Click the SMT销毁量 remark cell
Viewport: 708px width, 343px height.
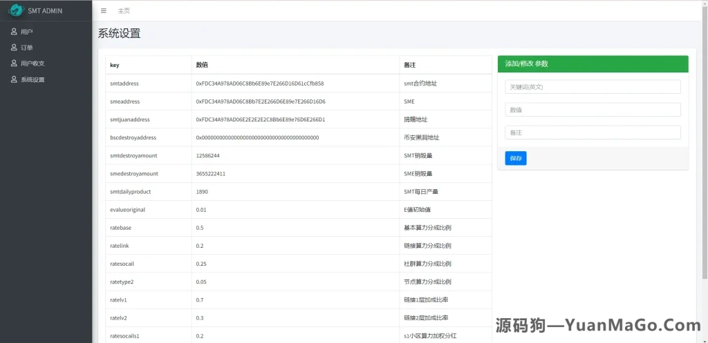pyautogui.click(x=446, y=155)
